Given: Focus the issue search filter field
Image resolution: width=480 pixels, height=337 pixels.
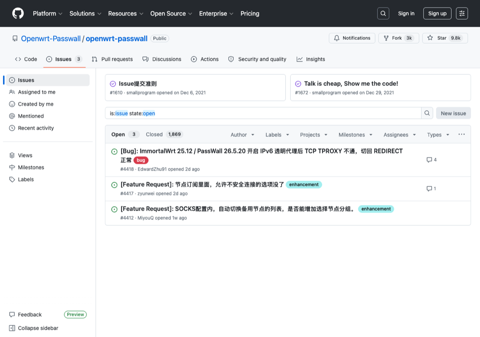Looking at the screenshot, I should (x=263, y=113).
